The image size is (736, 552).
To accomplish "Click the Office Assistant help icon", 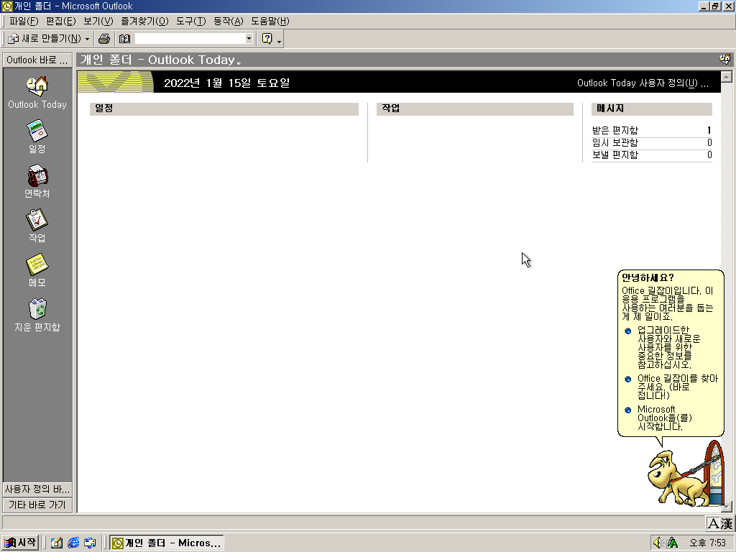I will pos(267,39).
